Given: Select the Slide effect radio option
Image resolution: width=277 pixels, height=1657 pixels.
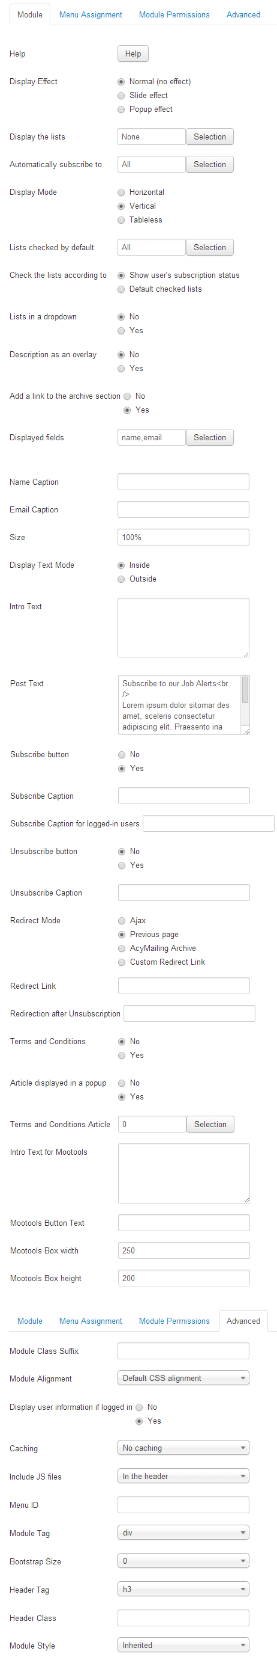Looking at the screenshot, I should (121, 95).
